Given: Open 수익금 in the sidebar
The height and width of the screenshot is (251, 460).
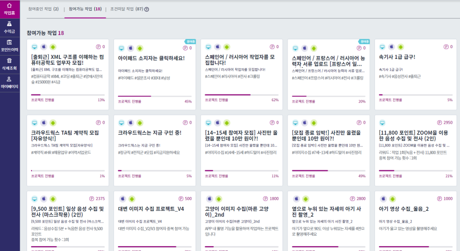Looking at the screenshot, I should coord(9,28).
